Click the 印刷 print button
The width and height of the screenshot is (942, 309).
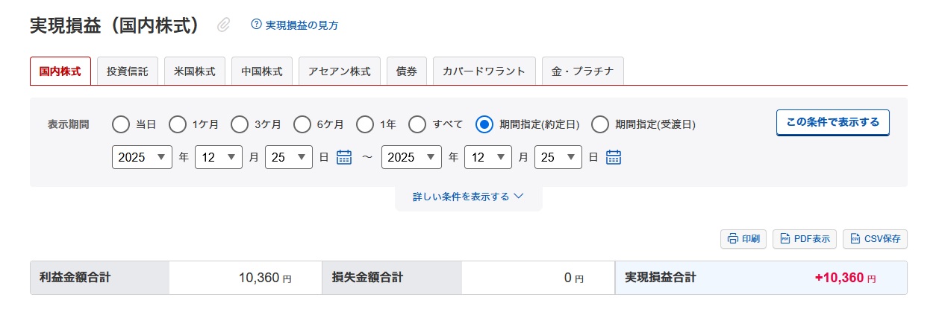click(x=743, y=239)
